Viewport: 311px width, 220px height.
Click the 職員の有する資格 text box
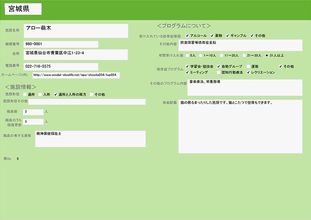click(x=90, y=139)
